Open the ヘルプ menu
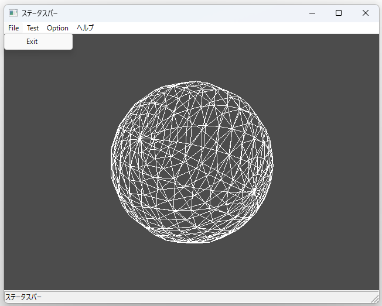The image size is (382, 306). [85, 28]
